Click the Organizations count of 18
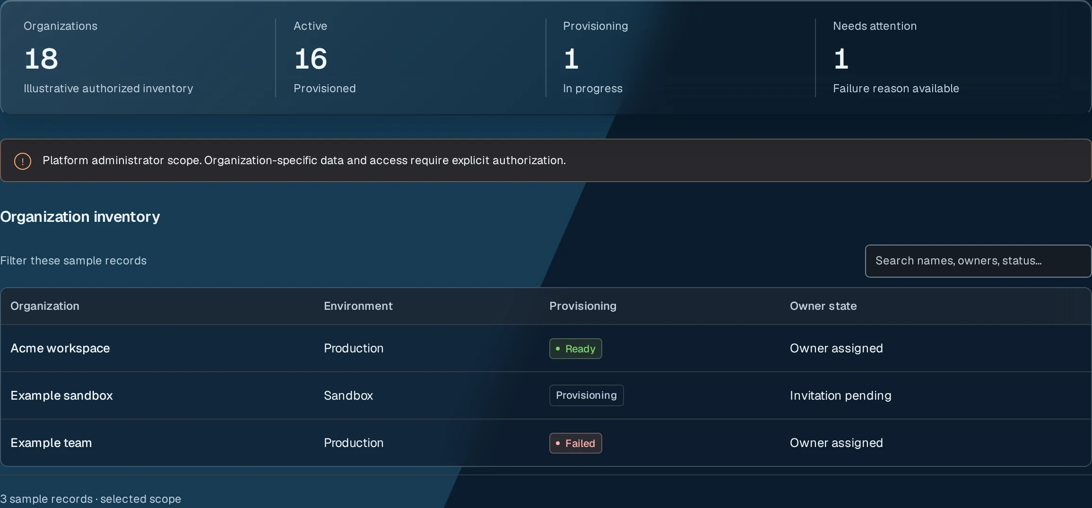 (41, 59)
